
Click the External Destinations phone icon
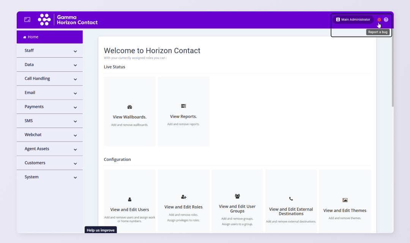[291, 199]
